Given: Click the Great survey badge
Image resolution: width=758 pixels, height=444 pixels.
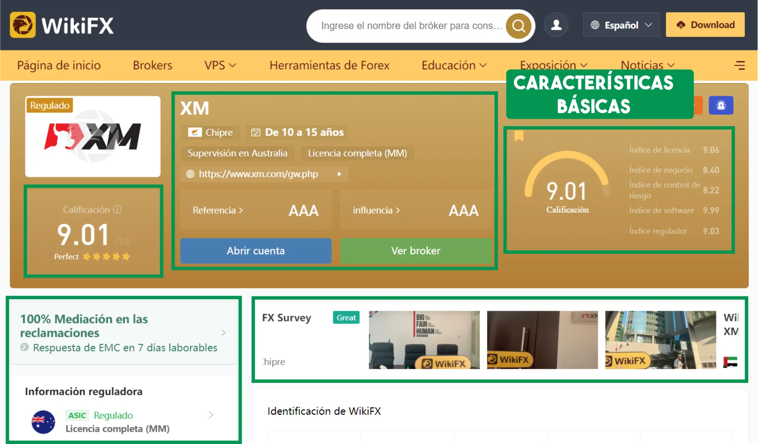Looking at the screenshot, I should (346, 318).
